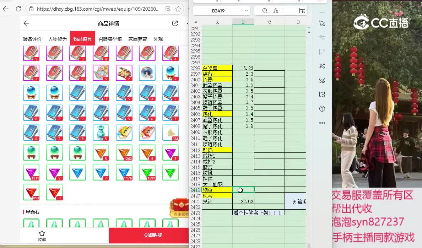Click the cell with value 15.22
This screenshot has height=248, width=422.
(x=243, y=68)
